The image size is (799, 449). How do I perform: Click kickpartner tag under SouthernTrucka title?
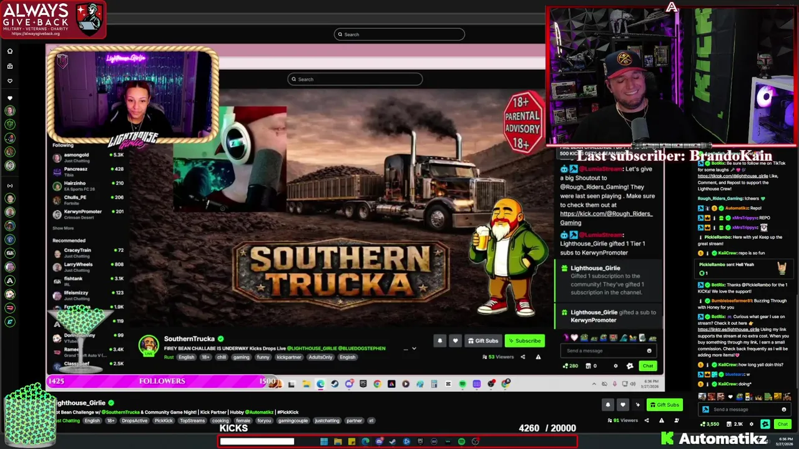(288, 357)
